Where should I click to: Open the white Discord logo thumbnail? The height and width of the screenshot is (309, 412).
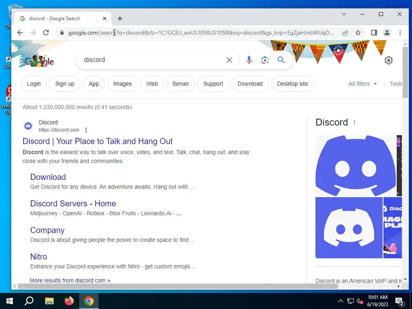coord(349,228)
